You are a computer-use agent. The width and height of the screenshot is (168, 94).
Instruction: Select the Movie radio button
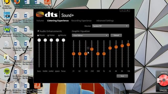59,36
